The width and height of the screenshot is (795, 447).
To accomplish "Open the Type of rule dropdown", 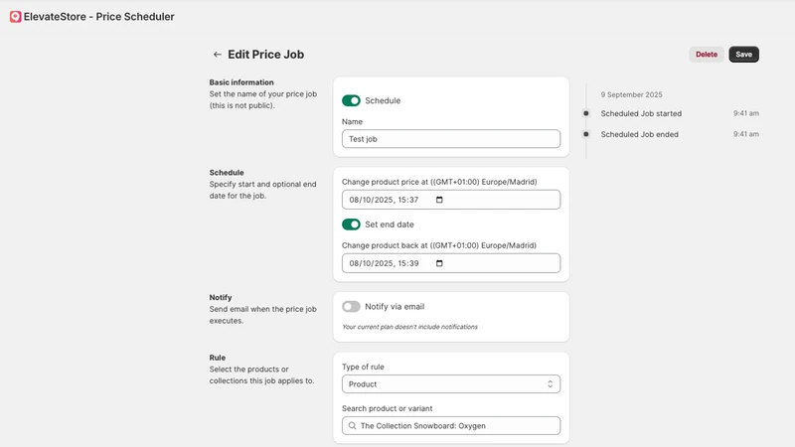I will [x=451, y=384].
